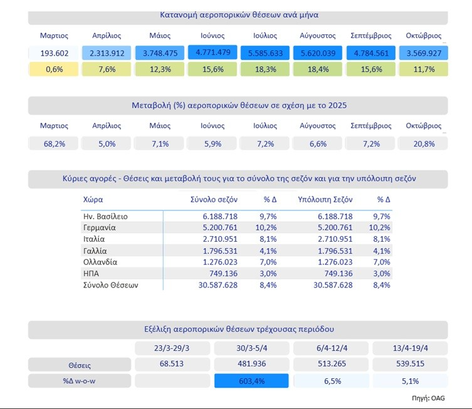Select the 23/3-29/3 week column header
The width and height of the screenshot is (472, 409).
click(x=172, y=348)
